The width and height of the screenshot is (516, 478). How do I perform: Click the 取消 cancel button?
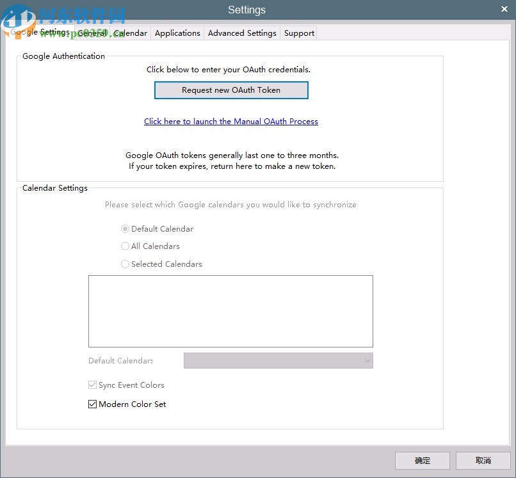tap(483, 461)
